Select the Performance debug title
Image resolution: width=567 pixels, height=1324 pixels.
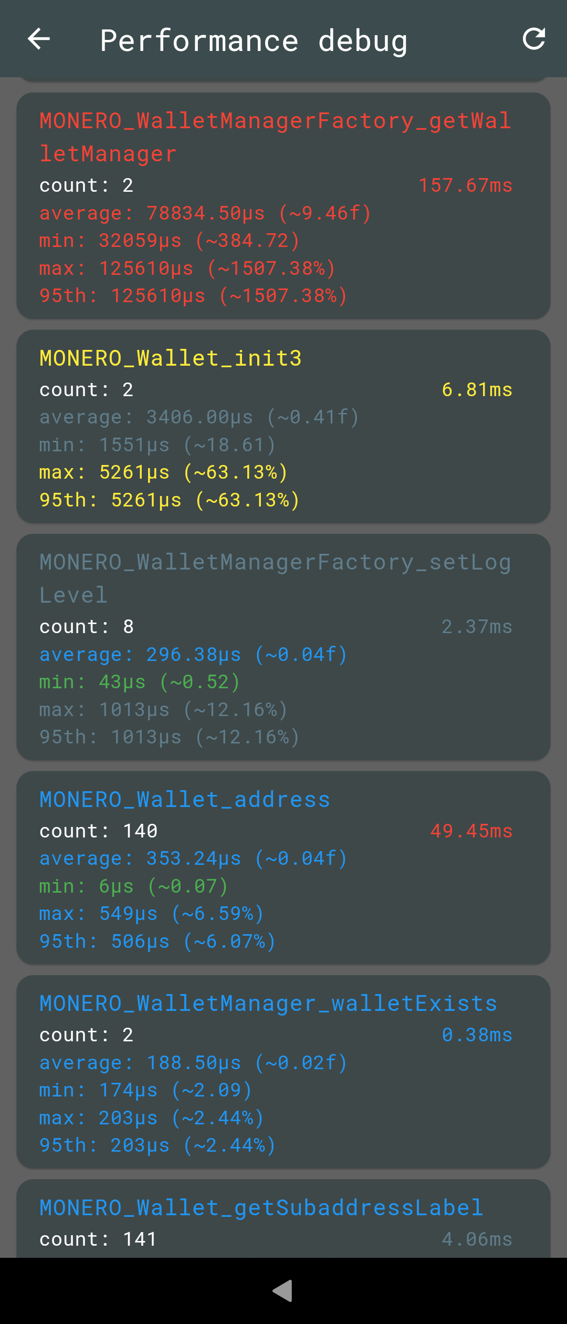254,41
